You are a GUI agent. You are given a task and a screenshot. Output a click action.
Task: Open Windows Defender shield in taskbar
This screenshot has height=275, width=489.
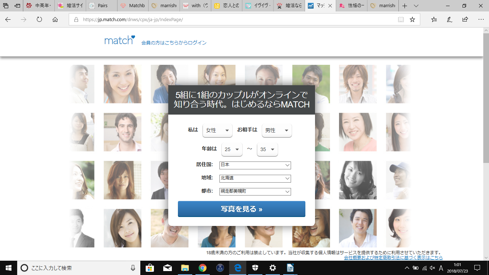tap(255, 268)
